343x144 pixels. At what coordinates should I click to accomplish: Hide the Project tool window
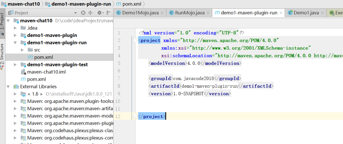109,13
